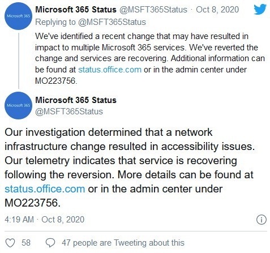
Task: Like the tweet with heart icon
Action: click(x=10, y=243)
